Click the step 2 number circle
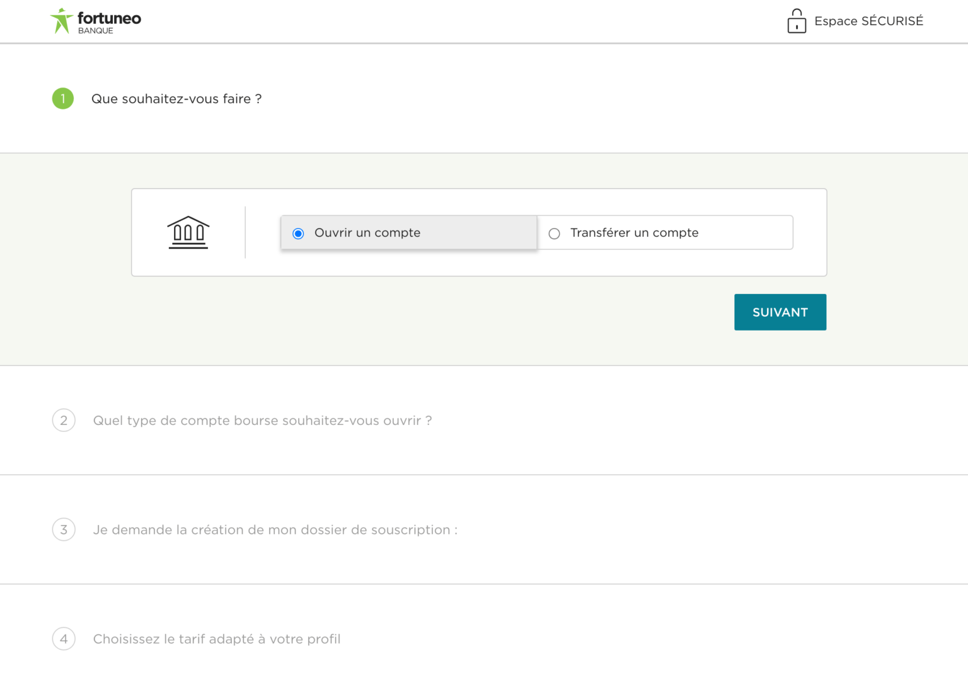 64,421
